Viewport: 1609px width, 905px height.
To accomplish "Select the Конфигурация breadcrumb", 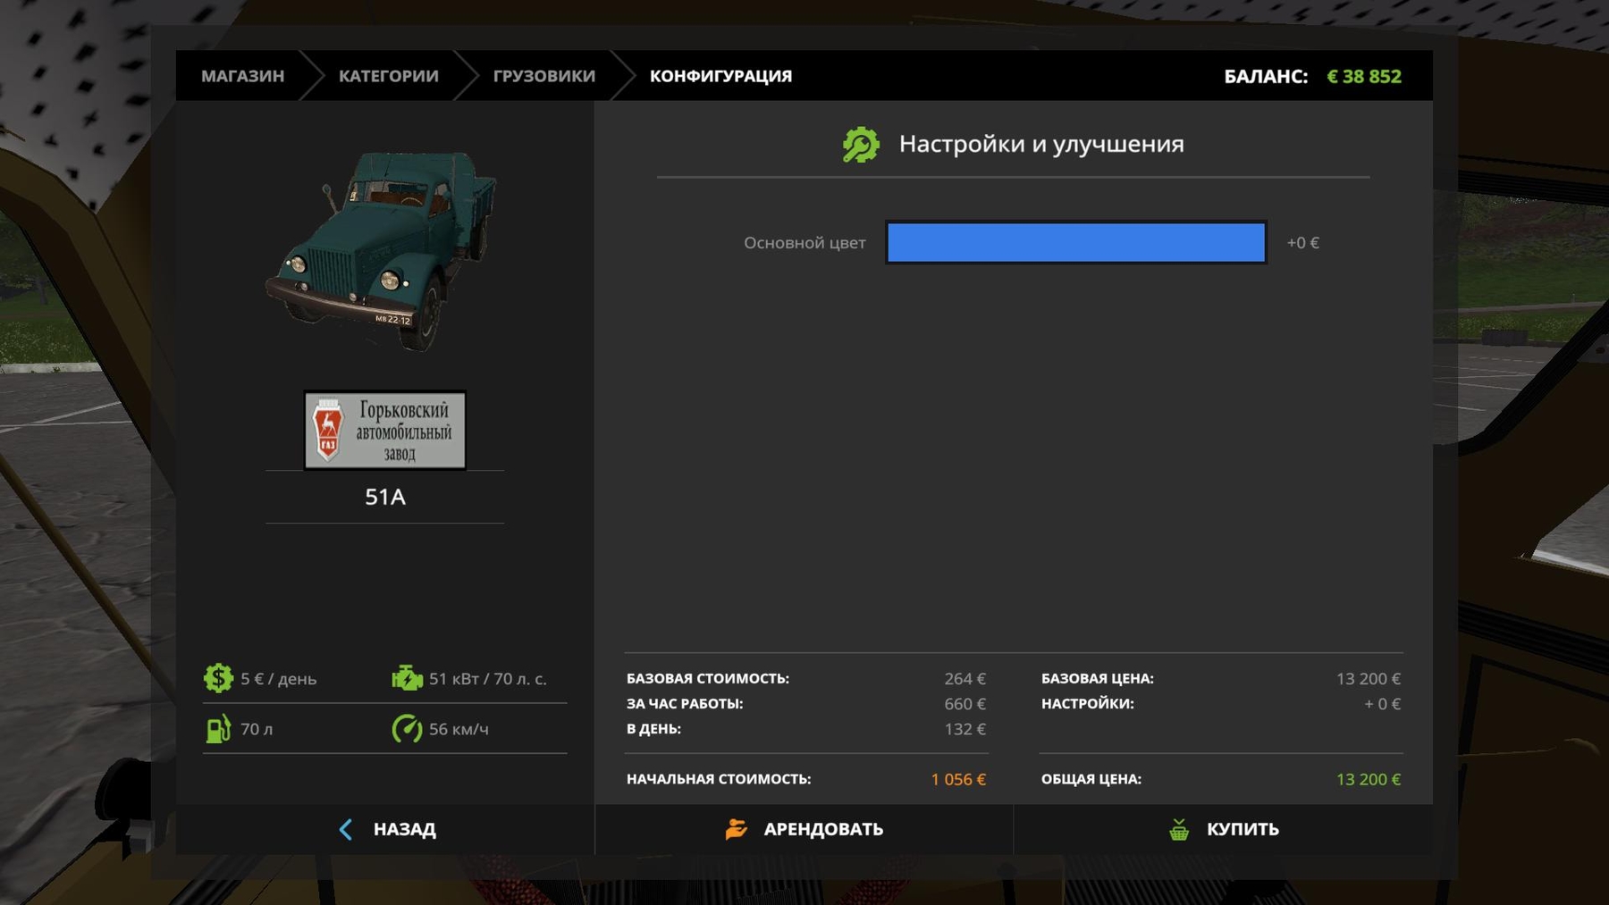I will click(720, 76).
